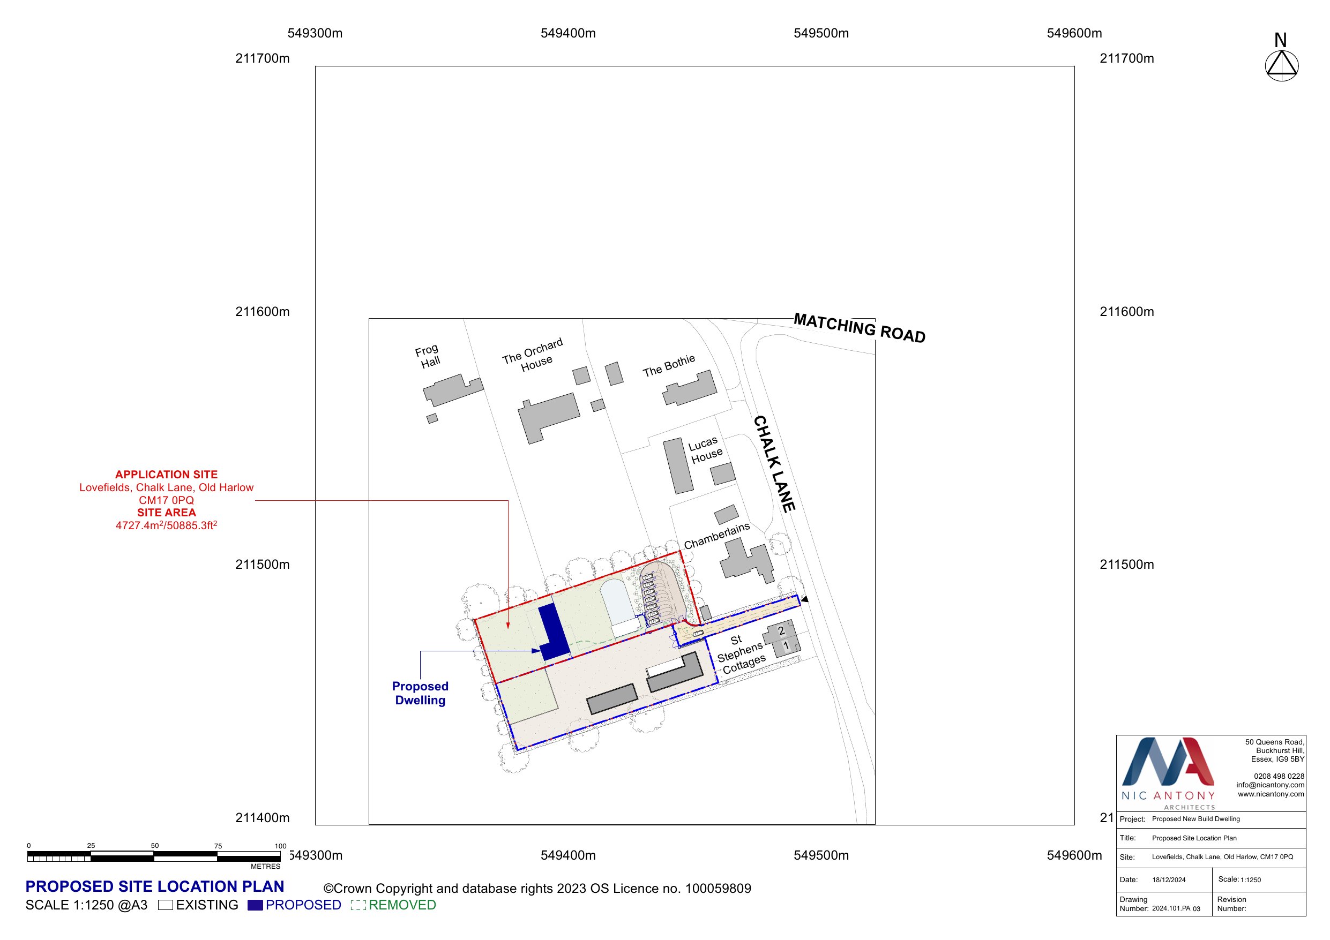Click the black site entrance arrow marker
The image size is (1330, 940).
pyautogui.click(x=805, y=599)
